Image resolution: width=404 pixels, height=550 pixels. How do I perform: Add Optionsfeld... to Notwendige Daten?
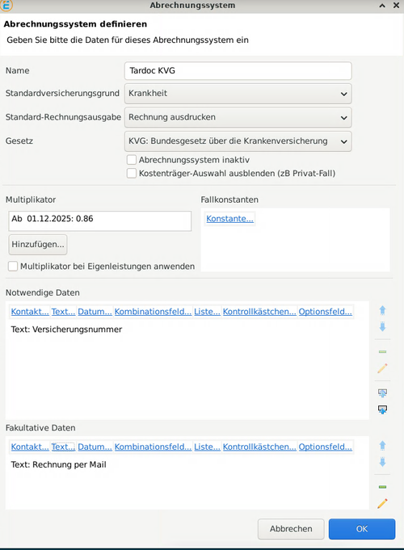point(325,312)
